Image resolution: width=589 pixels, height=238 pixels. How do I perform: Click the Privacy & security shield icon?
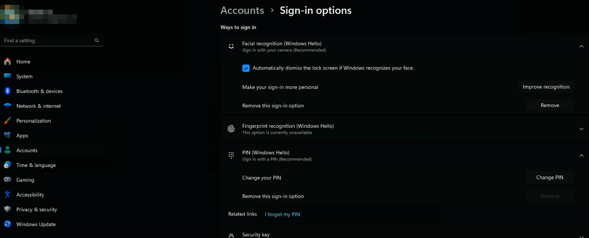(7, 209)
